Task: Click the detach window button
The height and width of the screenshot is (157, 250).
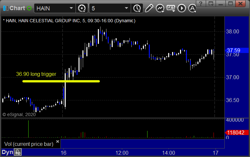Action: pos(211,4)
